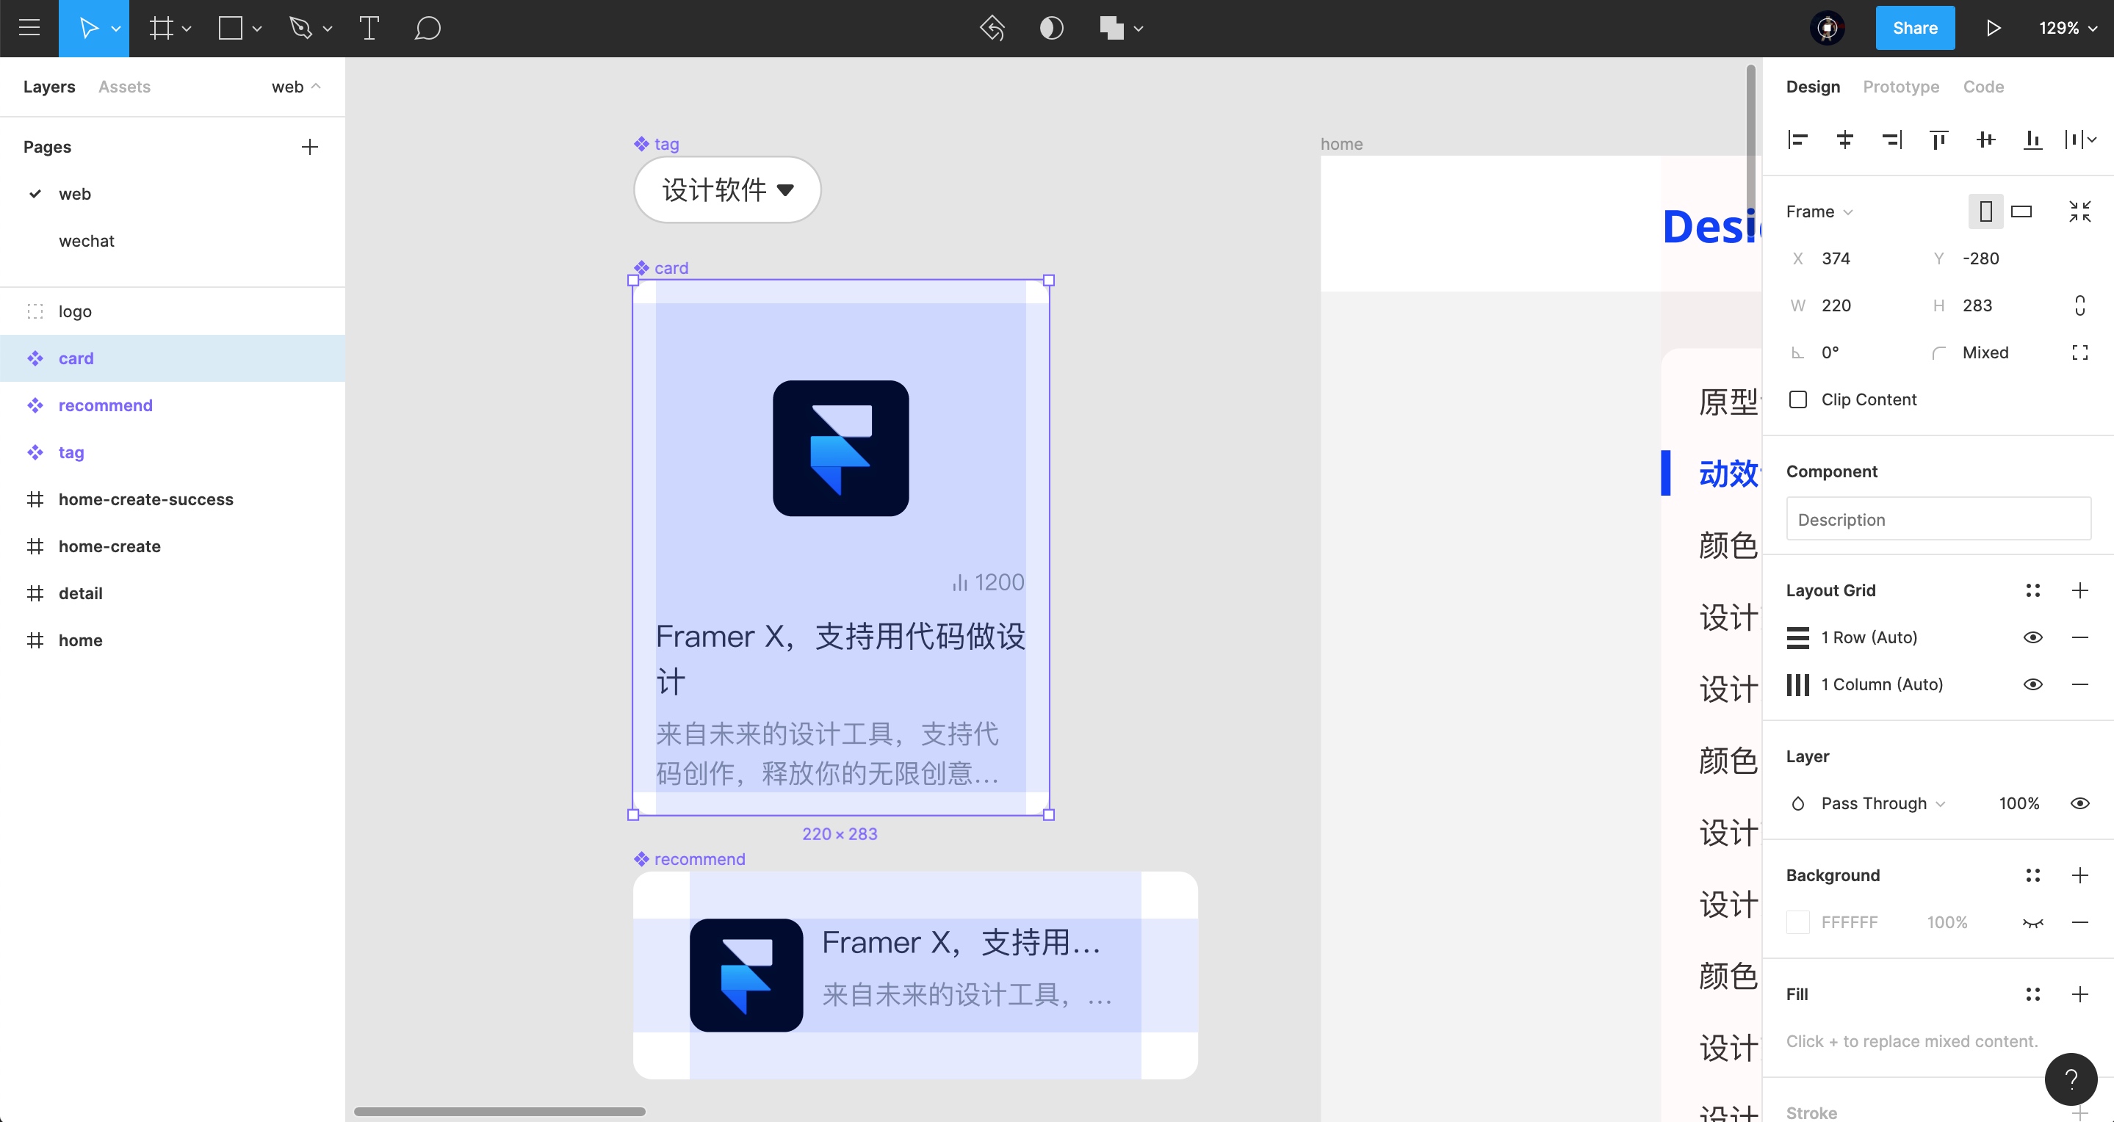2114x1122 pixels.
Task: Click the Layout Grid columns icon
Action: click(x=1800, y=684)
